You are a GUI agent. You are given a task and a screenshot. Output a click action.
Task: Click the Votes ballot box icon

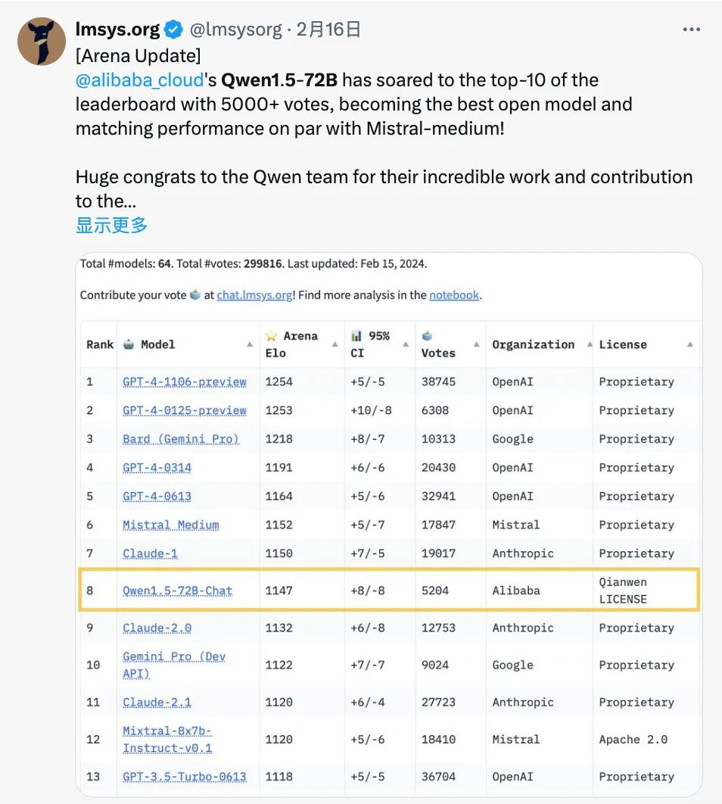[428, 335]
